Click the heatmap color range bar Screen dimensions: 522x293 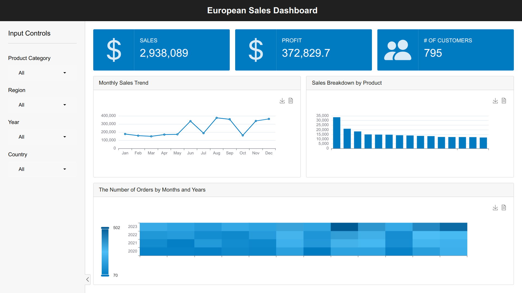[x=105, y=251]
